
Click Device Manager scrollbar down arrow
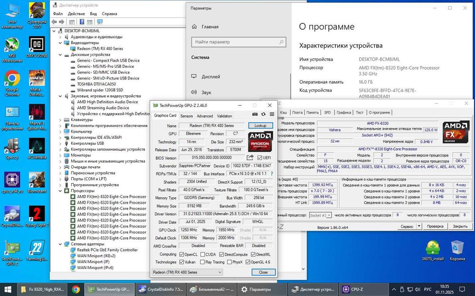tap(304, 269)
